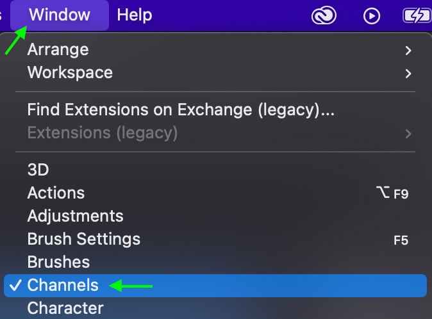Expand Extensions (legacy) submenu chevron
Viewport: 432px width, 319px height.
408,134
